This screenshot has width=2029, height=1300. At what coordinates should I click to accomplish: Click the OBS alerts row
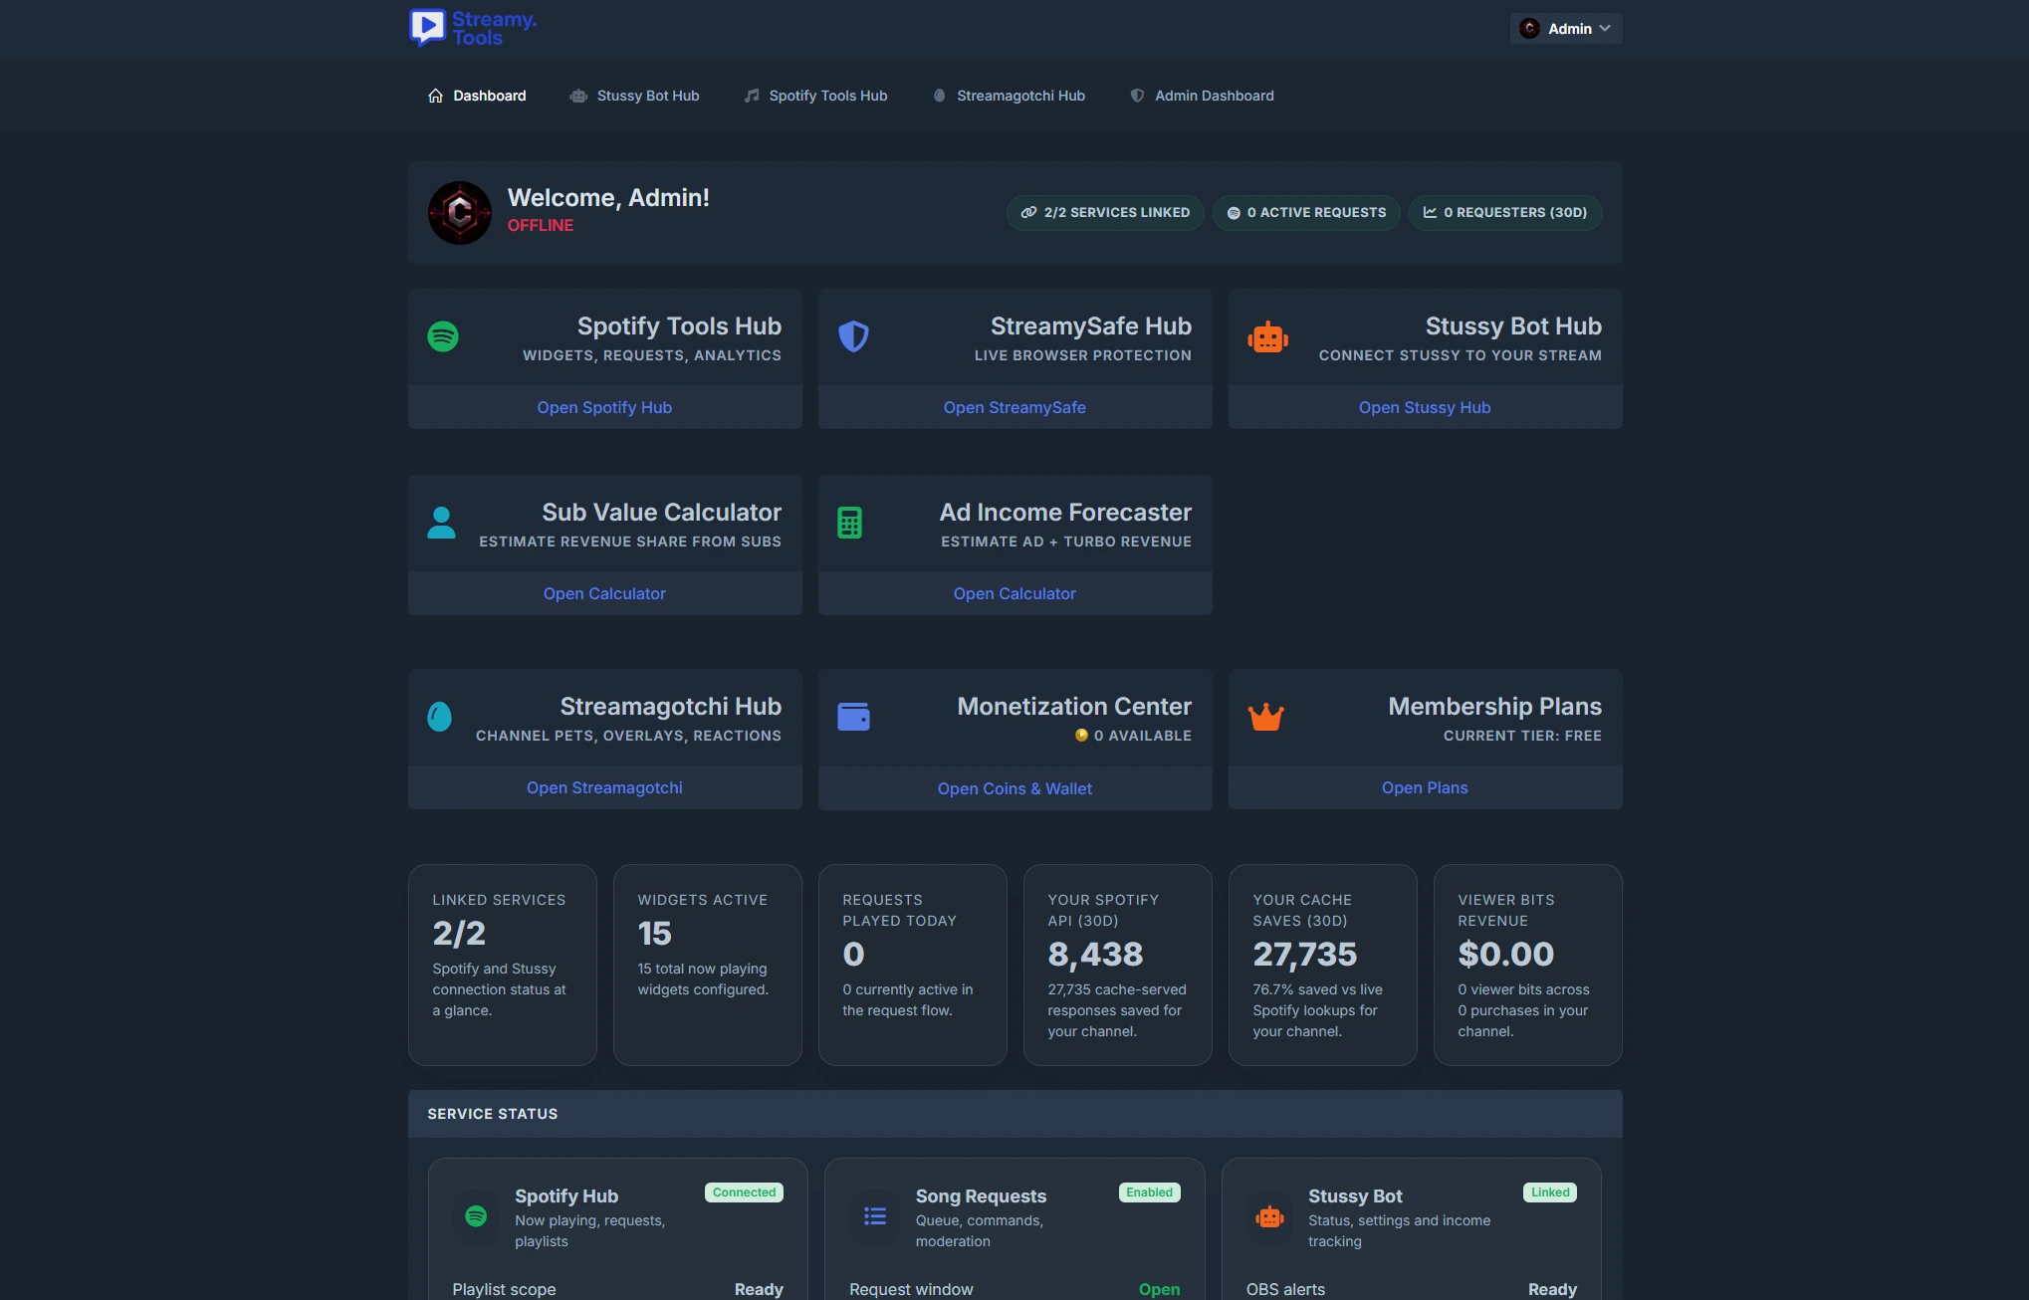pyautogui.click(x=1411, y=1289)
